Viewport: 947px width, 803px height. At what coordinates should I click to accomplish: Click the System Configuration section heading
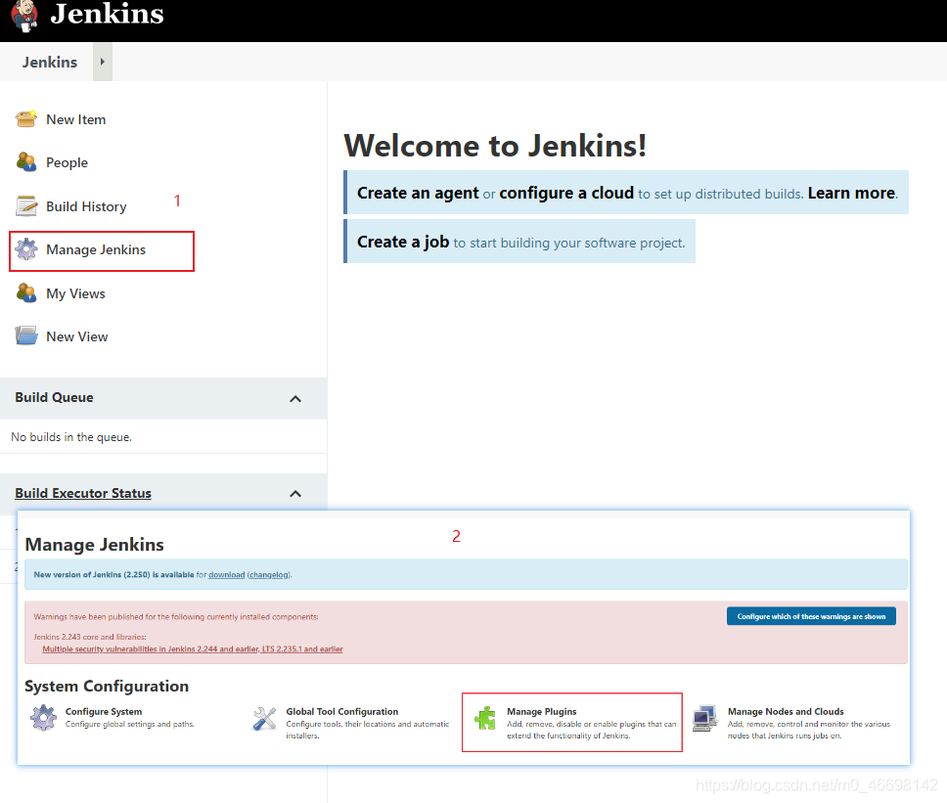click(x=107, y=687)
